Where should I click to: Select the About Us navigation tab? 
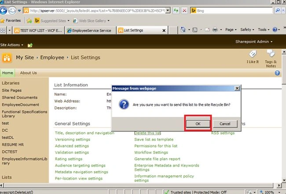[x=29, y=73]
